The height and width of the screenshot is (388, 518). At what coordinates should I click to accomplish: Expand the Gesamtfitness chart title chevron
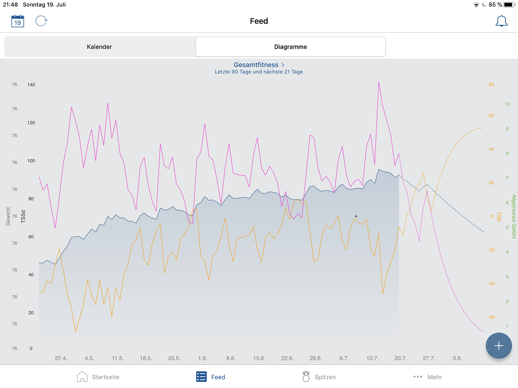[x=283, y=65]
